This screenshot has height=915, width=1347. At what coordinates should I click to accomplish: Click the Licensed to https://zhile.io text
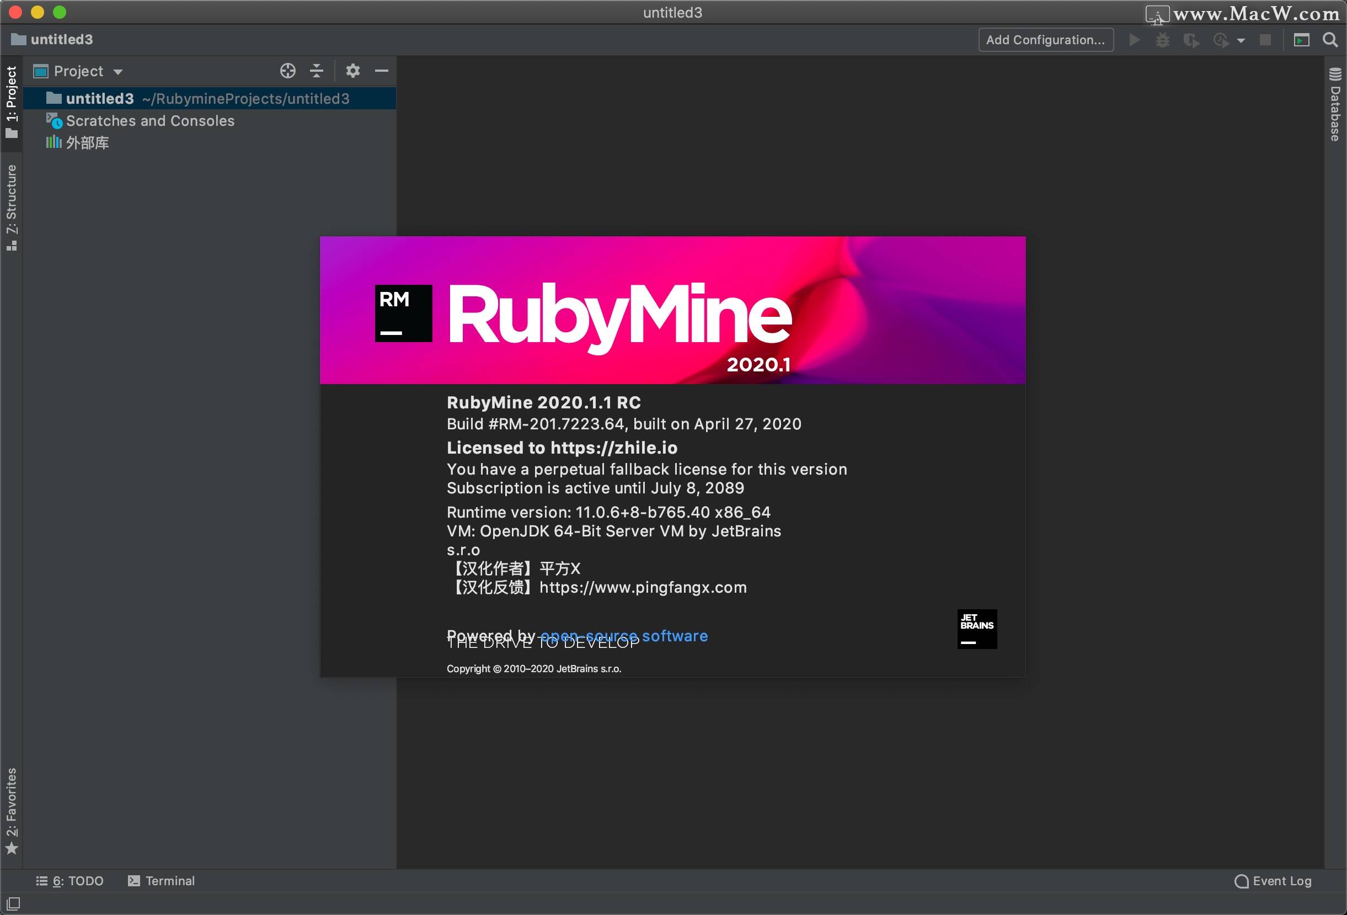coord(562,448)
